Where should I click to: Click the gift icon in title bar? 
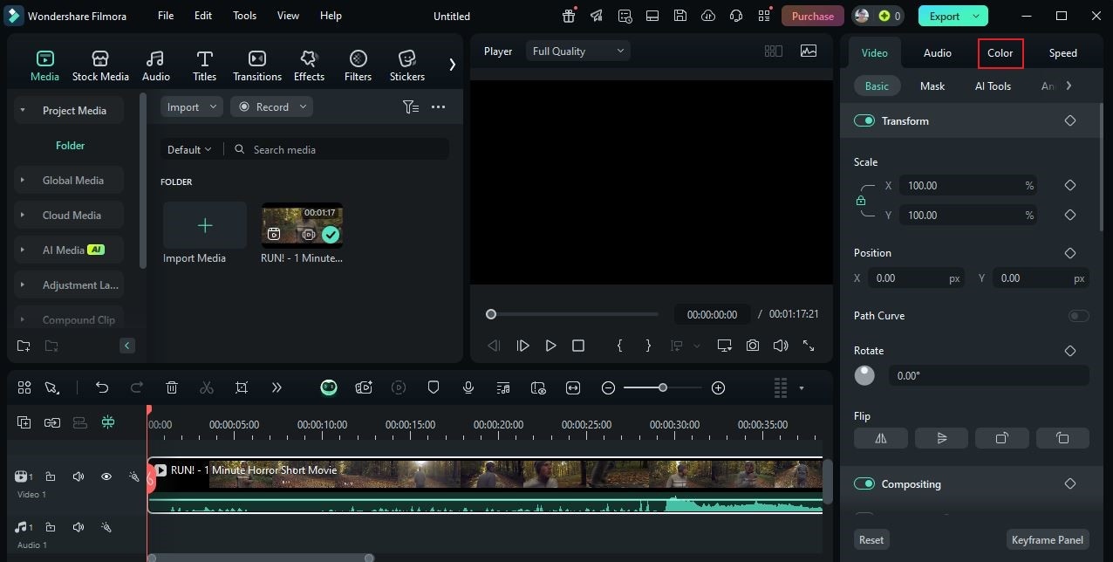pos(569,16)
